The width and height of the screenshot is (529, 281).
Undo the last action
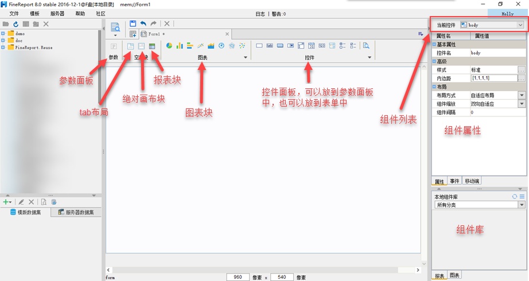pyautogui.click(x=143, y=24)
